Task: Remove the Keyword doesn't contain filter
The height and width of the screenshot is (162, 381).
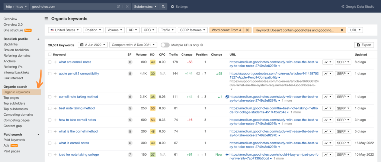Action: pos(342,30)
